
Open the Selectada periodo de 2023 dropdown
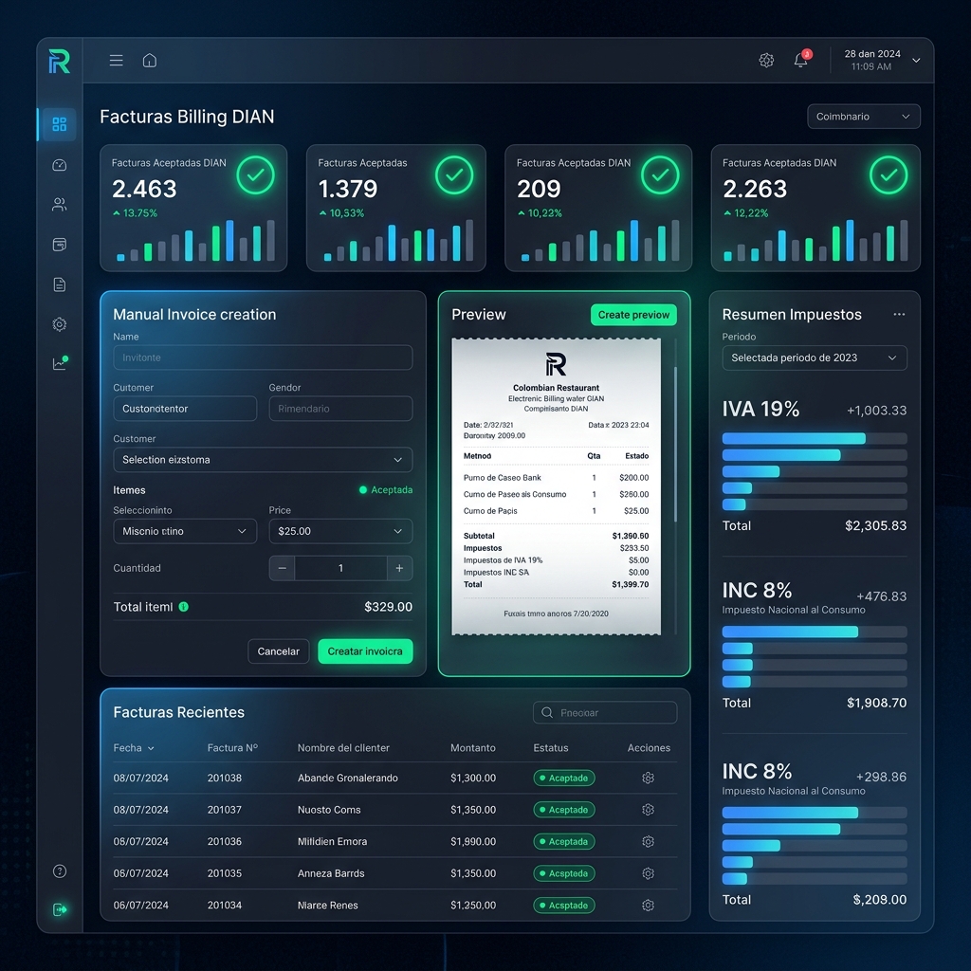point(815,357)
